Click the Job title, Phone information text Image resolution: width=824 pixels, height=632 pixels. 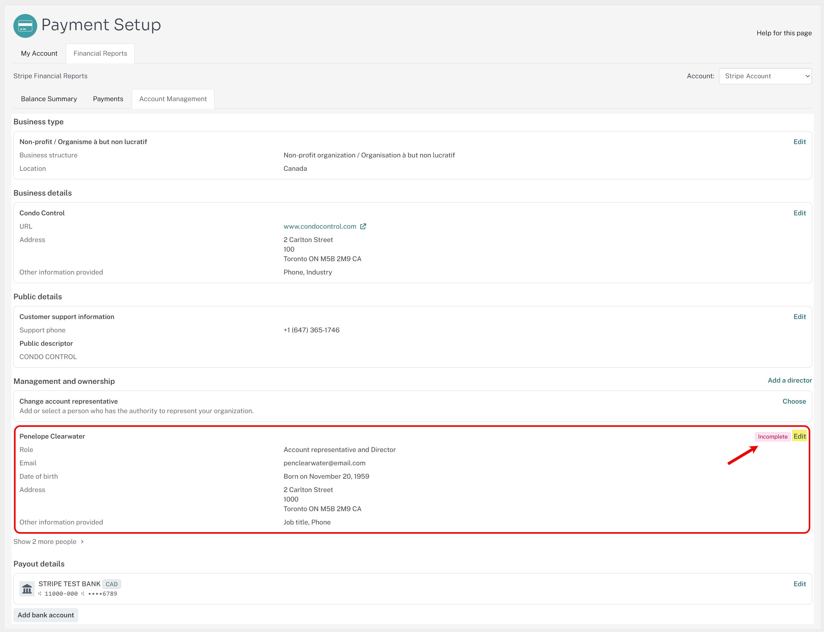[x=307, y=522]
